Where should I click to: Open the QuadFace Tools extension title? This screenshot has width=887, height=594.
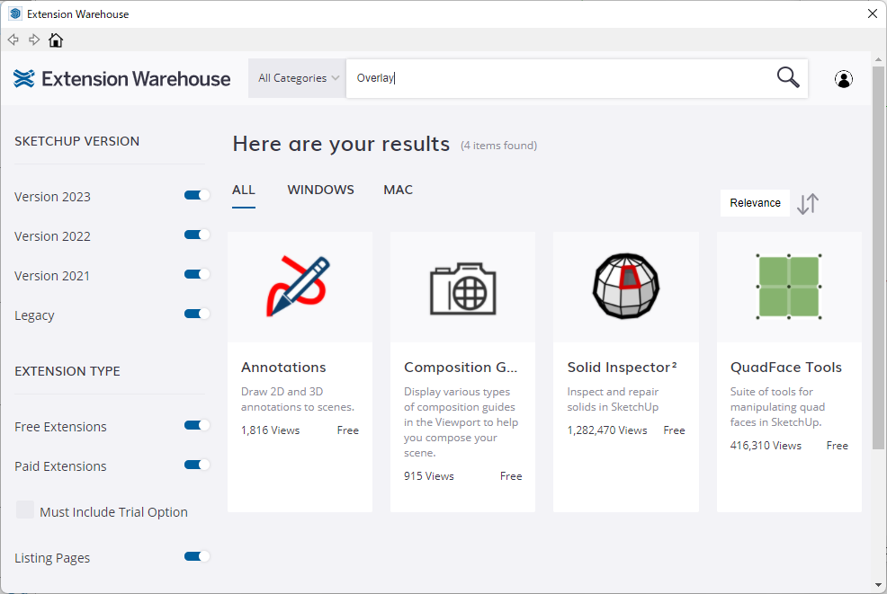pyautogui.click(x=785, y=368)
